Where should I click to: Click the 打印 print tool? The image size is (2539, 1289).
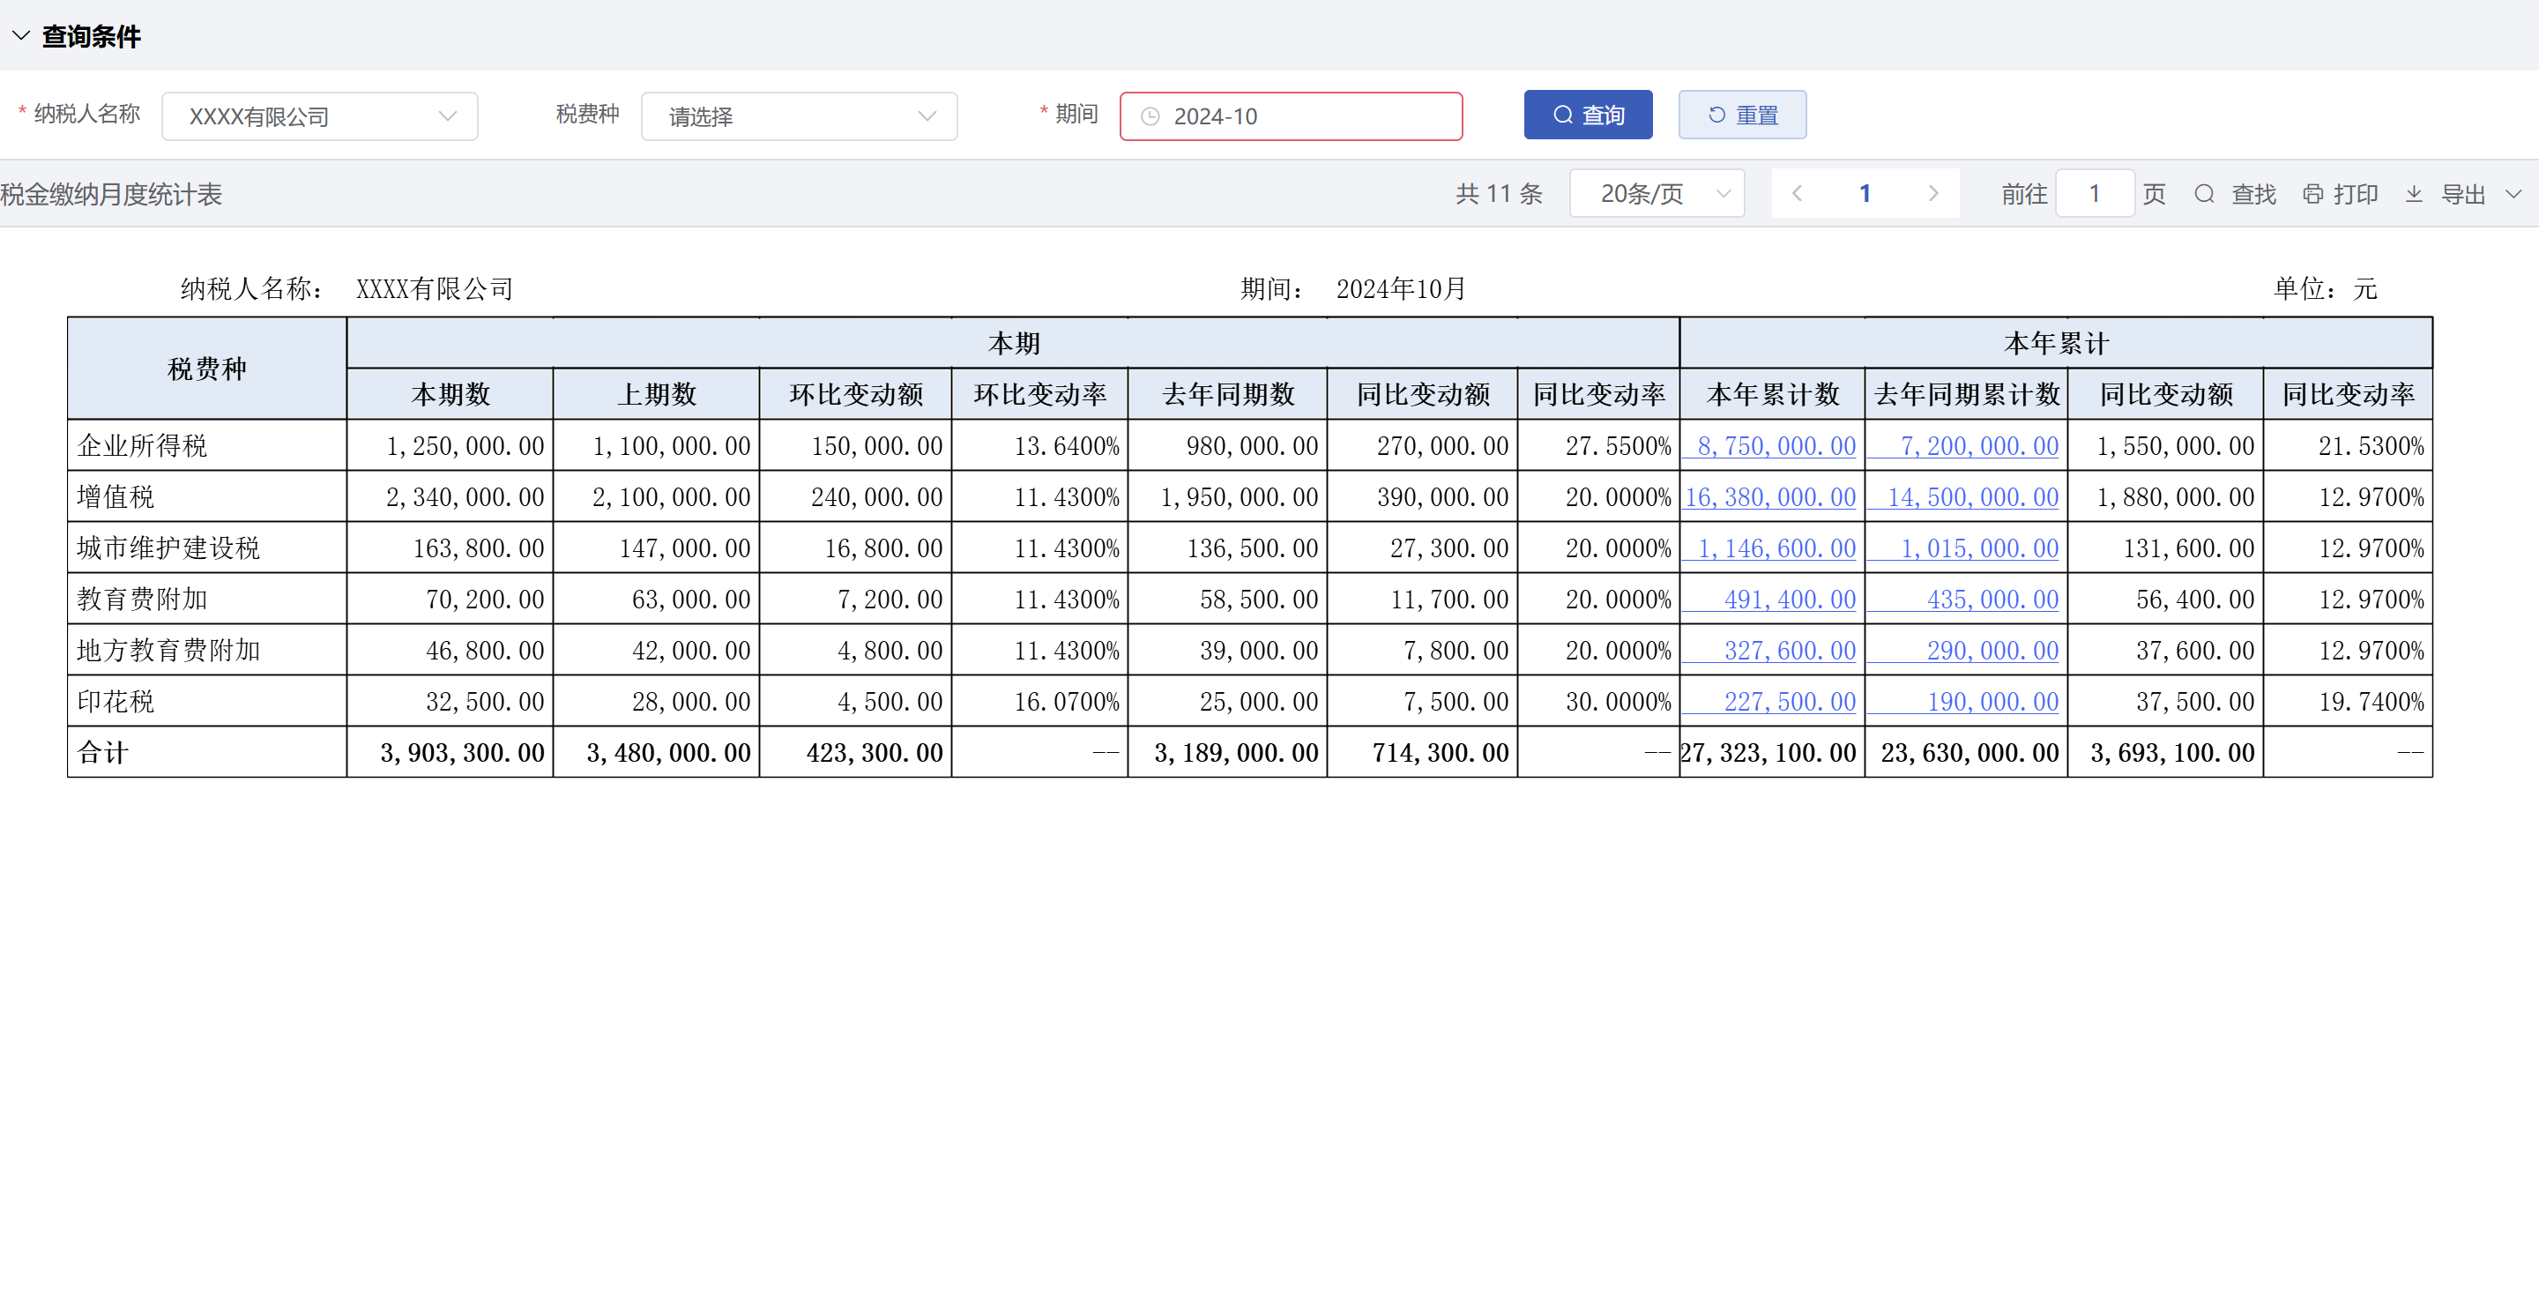tap(2340, 194)
